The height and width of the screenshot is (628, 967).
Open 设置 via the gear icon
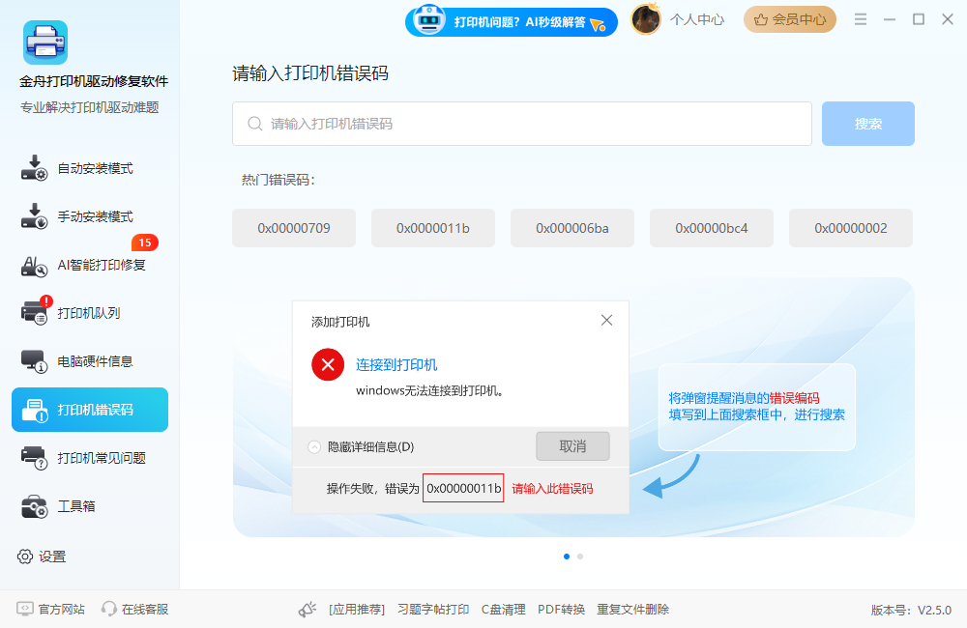click(x=46, y=557)
